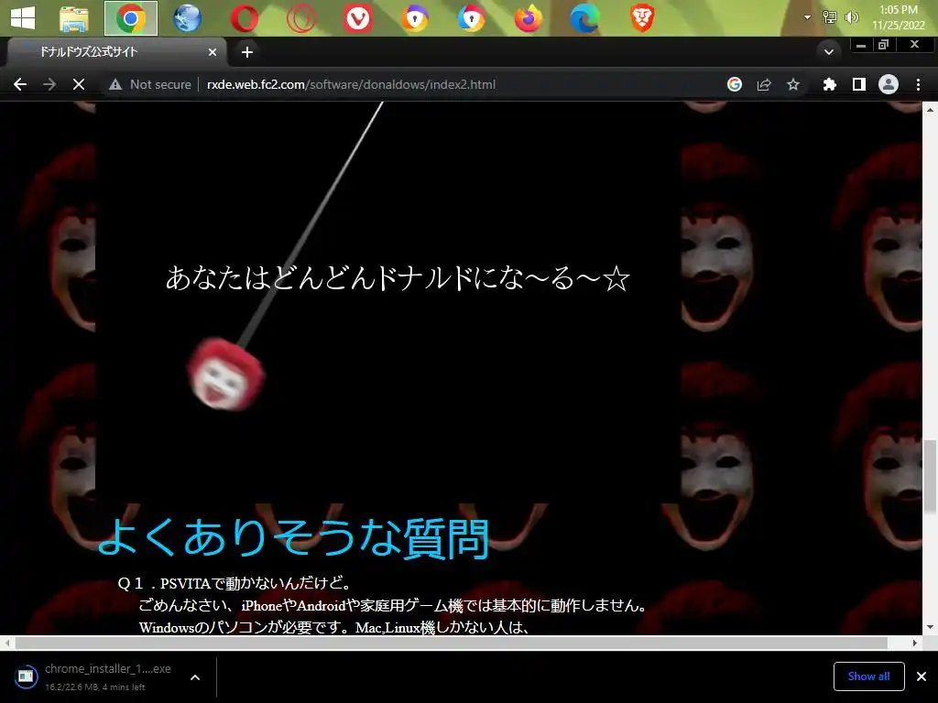Screen dimensions: 938x703
Task: Click the vertical scrollbar thumb
Action: (x=930, y=476)
